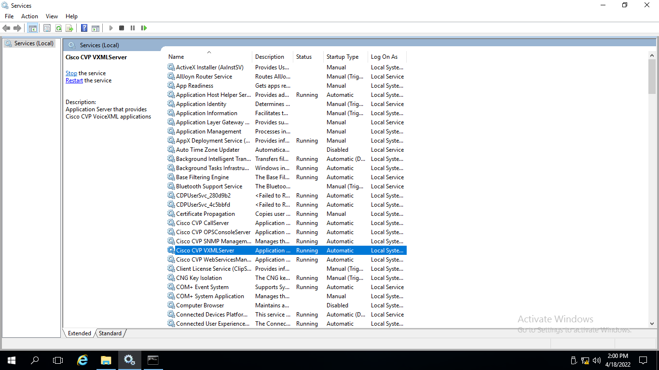
Task: Sort services by Name column header
Action: click(x=176, y=57)
